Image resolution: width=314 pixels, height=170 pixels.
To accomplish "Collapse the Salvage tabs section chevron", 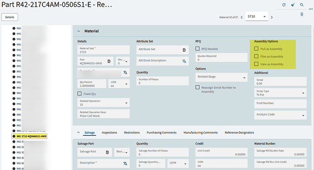I will (78, 133).
